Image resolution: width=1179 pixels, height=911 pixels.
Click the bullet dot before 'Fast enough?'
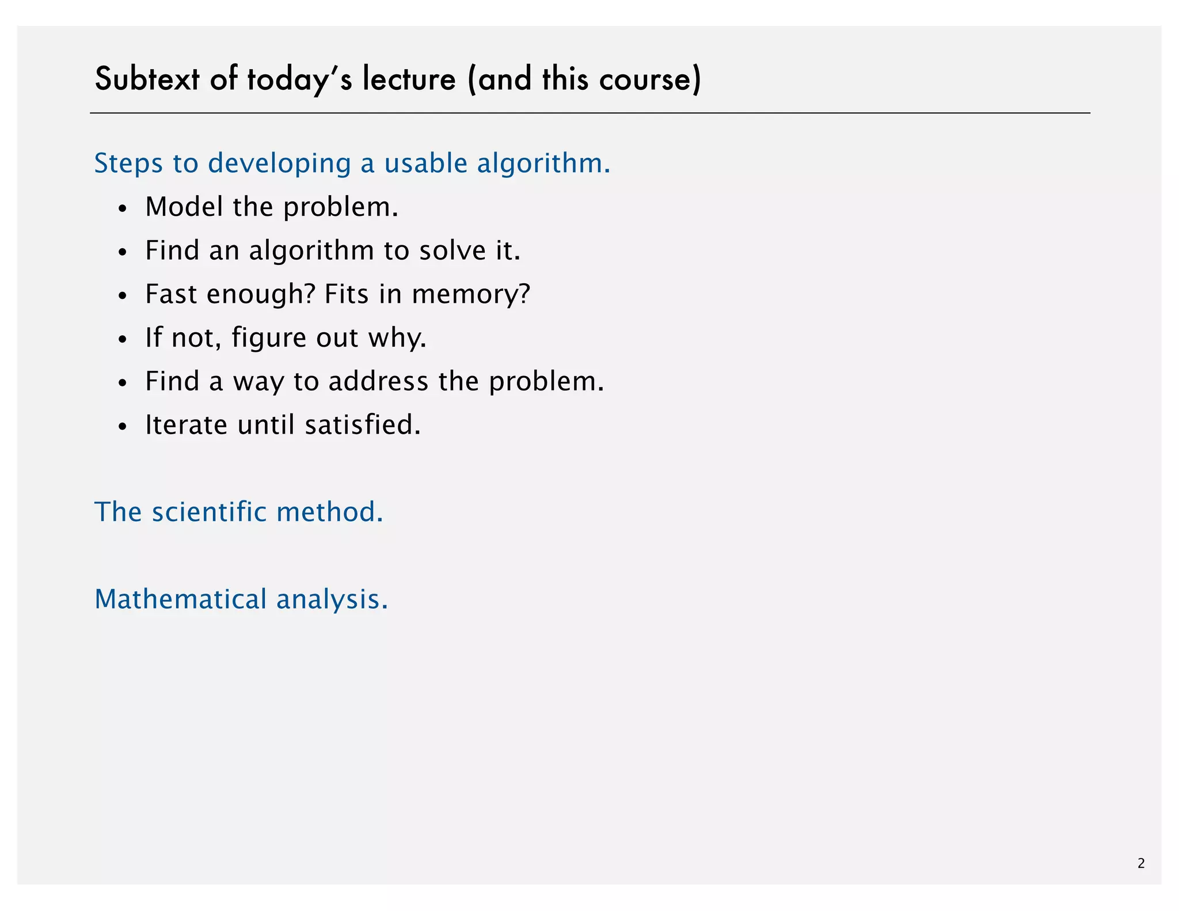(x=122, y=297)
